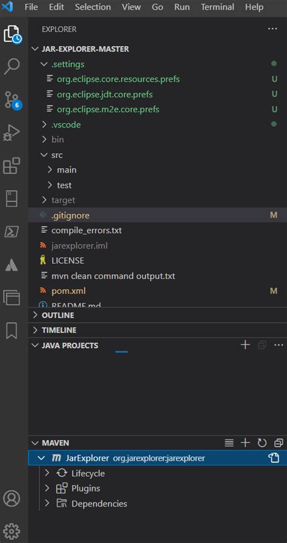Open the Run and Debug view
Screen dimensions: 287x543
click(12, 133)
